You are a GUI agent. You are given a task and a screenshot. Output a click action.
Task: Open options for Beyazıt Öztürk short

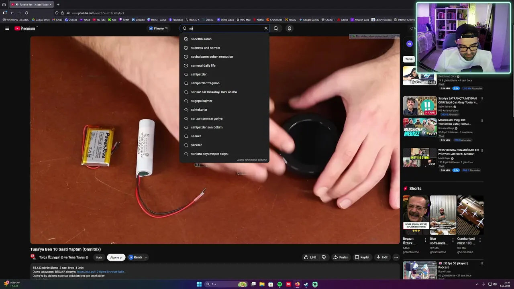pyautogui.click(x=426, y=240)
